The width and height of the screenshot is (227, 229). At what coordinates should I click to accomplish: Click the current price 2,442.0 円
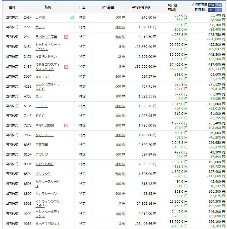pyautogui.click(x=179, y=212)
